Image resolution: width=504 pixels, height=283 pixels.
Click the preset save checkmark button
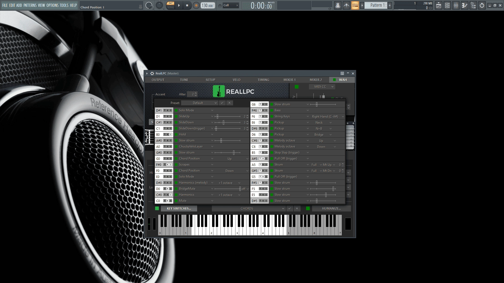[x=222, y=103]
